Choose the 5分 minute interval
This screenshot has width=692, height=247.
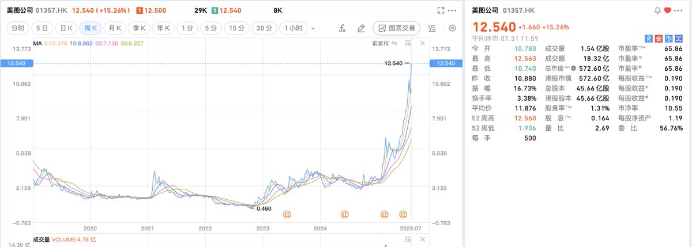pyautogui.click(x=212, y=28)
